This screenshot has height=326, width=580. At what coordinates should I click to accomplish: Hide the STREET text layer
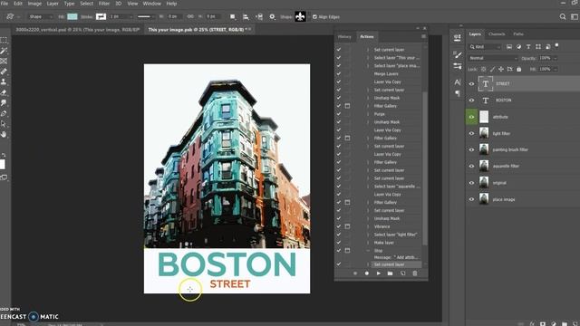click(x=471, y=84)
